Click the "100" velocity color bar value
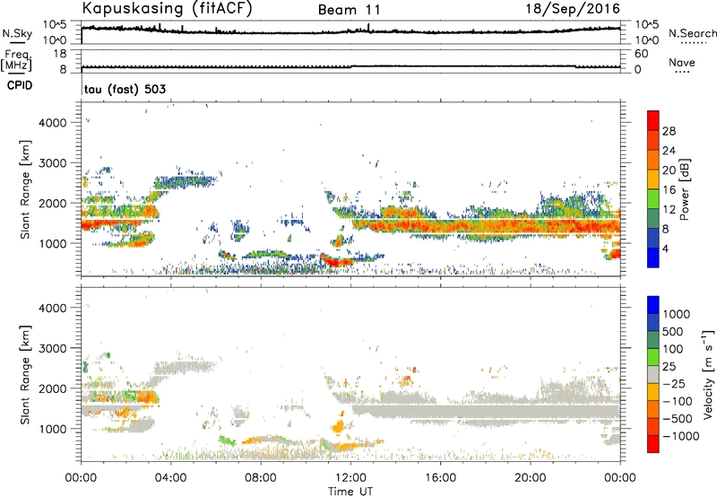The width and height of the screenshot is (717, 497). click(673, 349)
